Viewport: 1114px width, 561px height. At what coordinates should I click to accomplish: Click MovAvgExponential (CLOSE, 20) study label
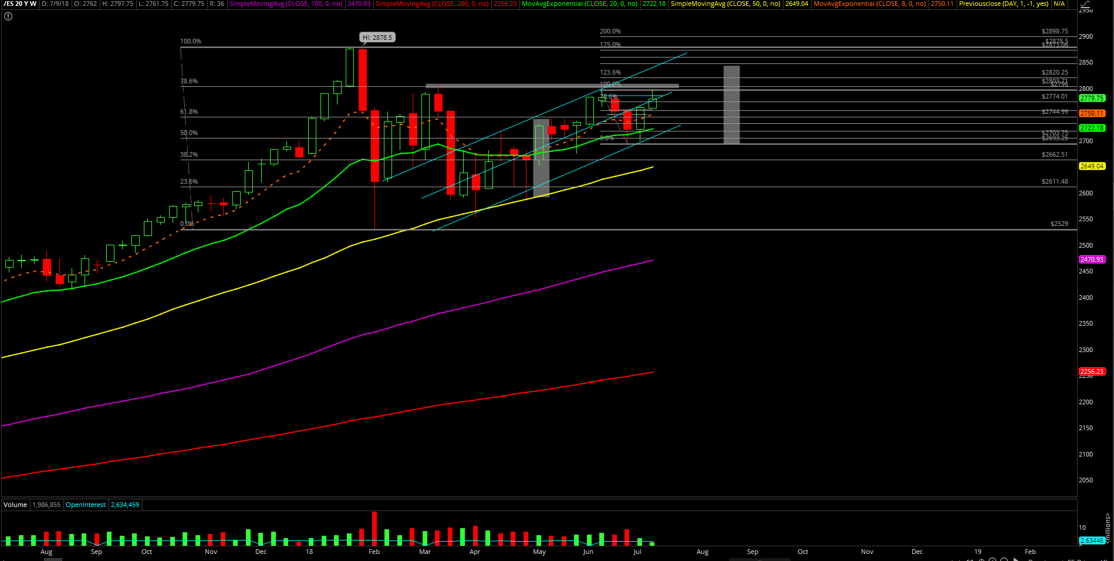(579, 4)
